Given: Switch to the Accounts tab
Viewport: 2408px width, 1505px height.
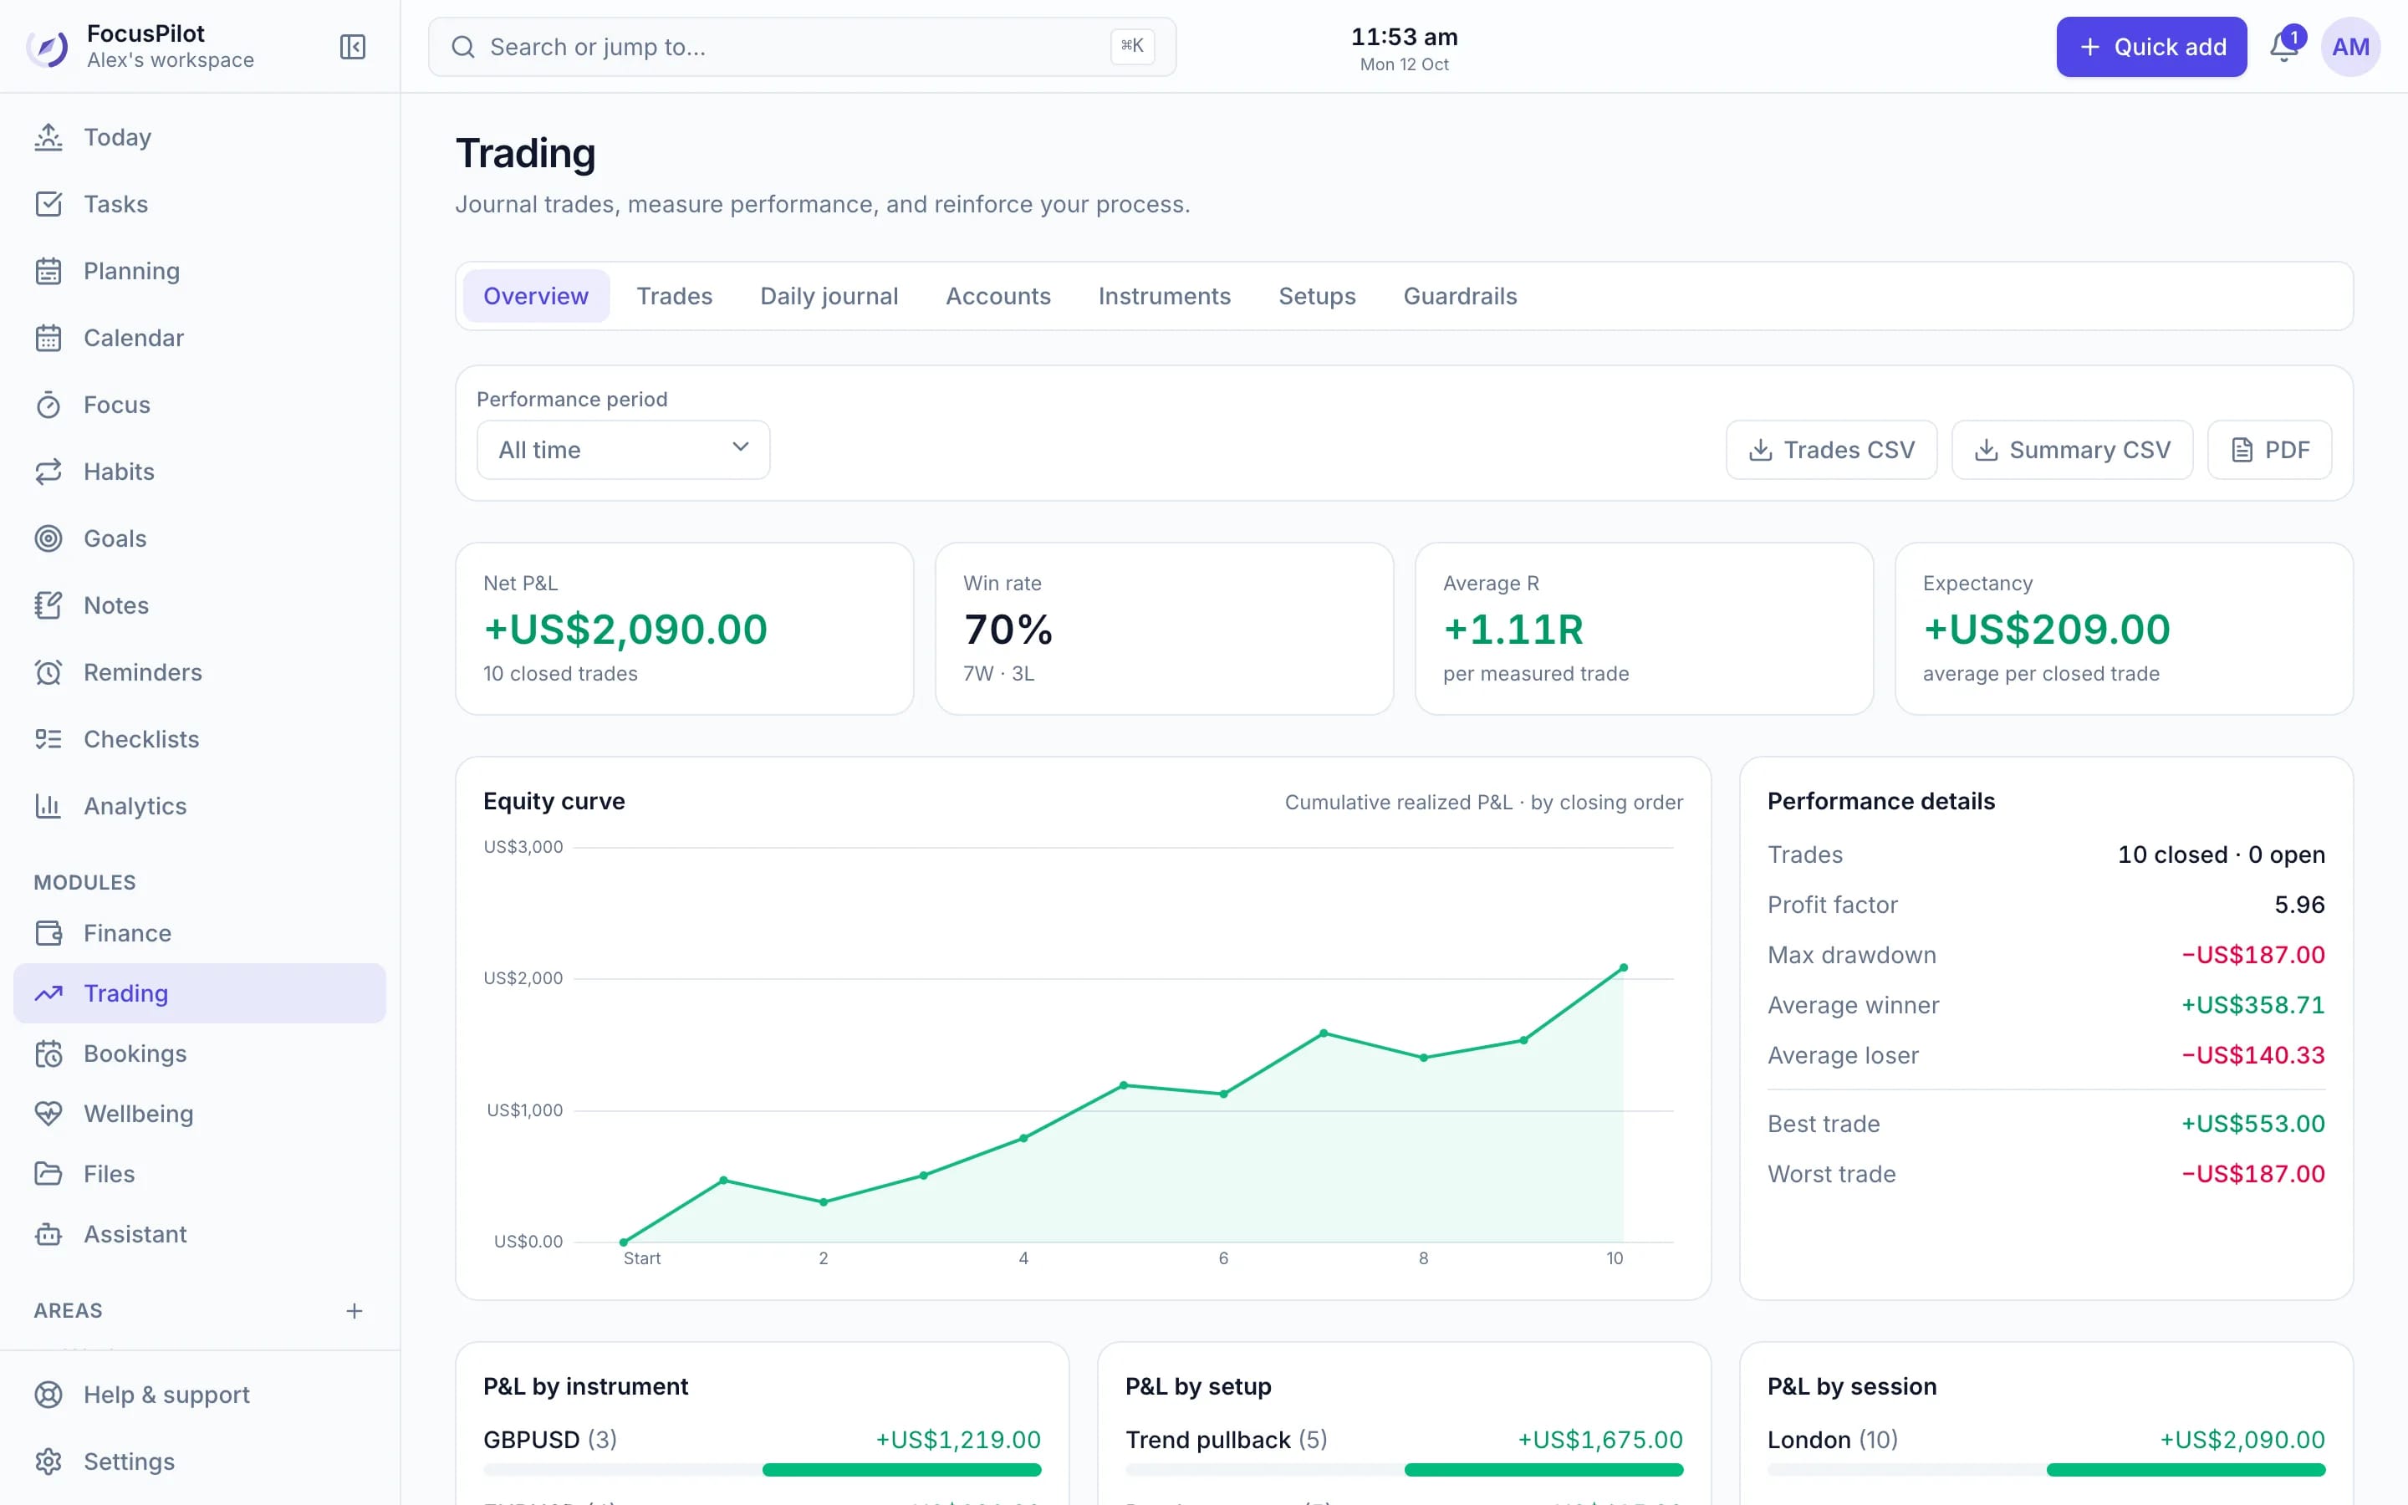Looking at the screenshot, I should coord(998,296).
